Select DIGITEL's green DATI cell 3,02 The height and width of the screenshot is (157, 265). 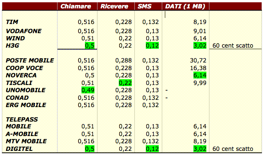pos(200,149)
